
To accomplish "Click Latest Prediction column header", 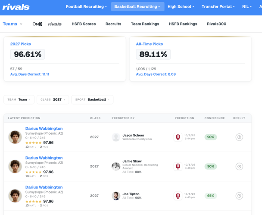I will click(24, 118).
